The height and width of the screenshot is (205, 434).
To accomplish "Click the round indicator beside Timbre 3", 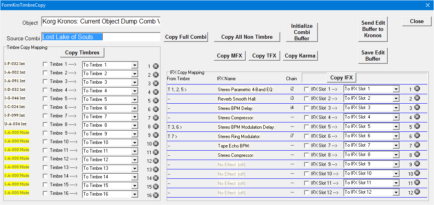I will 156,83.
